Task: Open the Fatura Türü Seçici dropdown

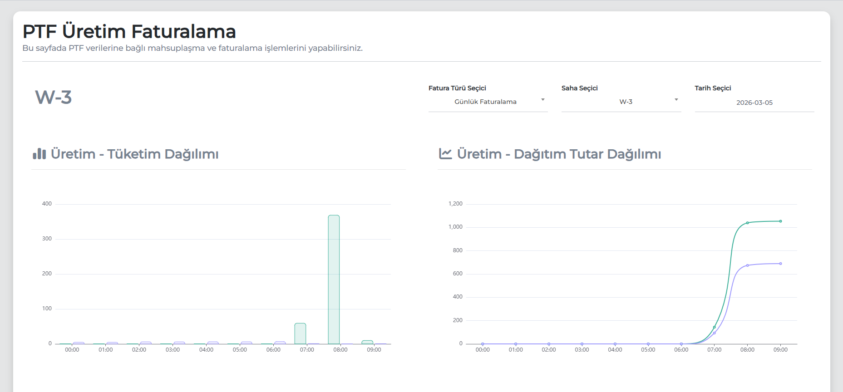Action: coord(488,102)
